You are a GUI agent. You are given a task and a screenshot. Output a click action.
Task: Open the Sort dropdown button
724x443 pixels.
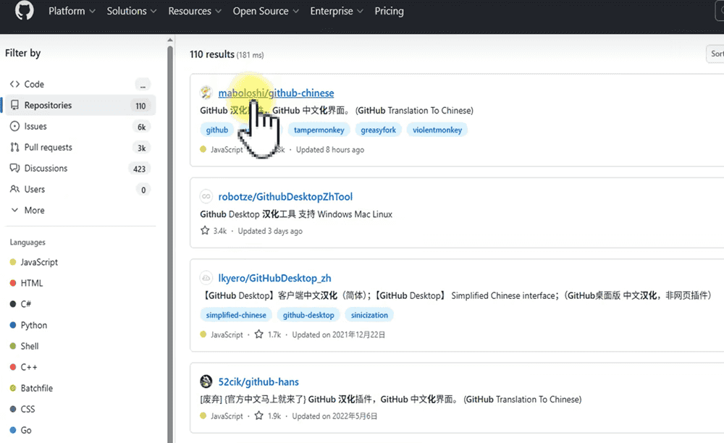click(715, 54)
